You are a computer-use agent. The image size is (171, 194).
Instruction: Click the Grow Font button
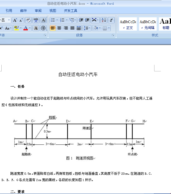[x=15, y=20]
